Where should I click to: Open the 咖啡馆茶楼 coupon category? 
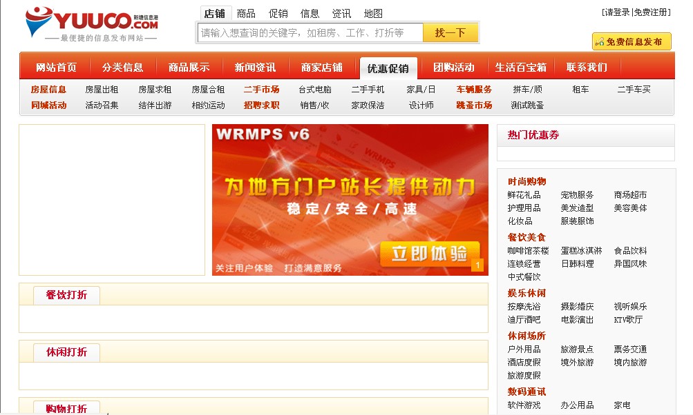click(x=528, y=251)
